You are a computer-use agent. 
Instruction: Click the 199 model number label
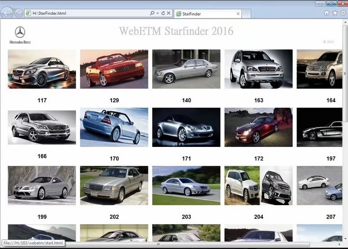pyautogui.click(x=42, y=217)
